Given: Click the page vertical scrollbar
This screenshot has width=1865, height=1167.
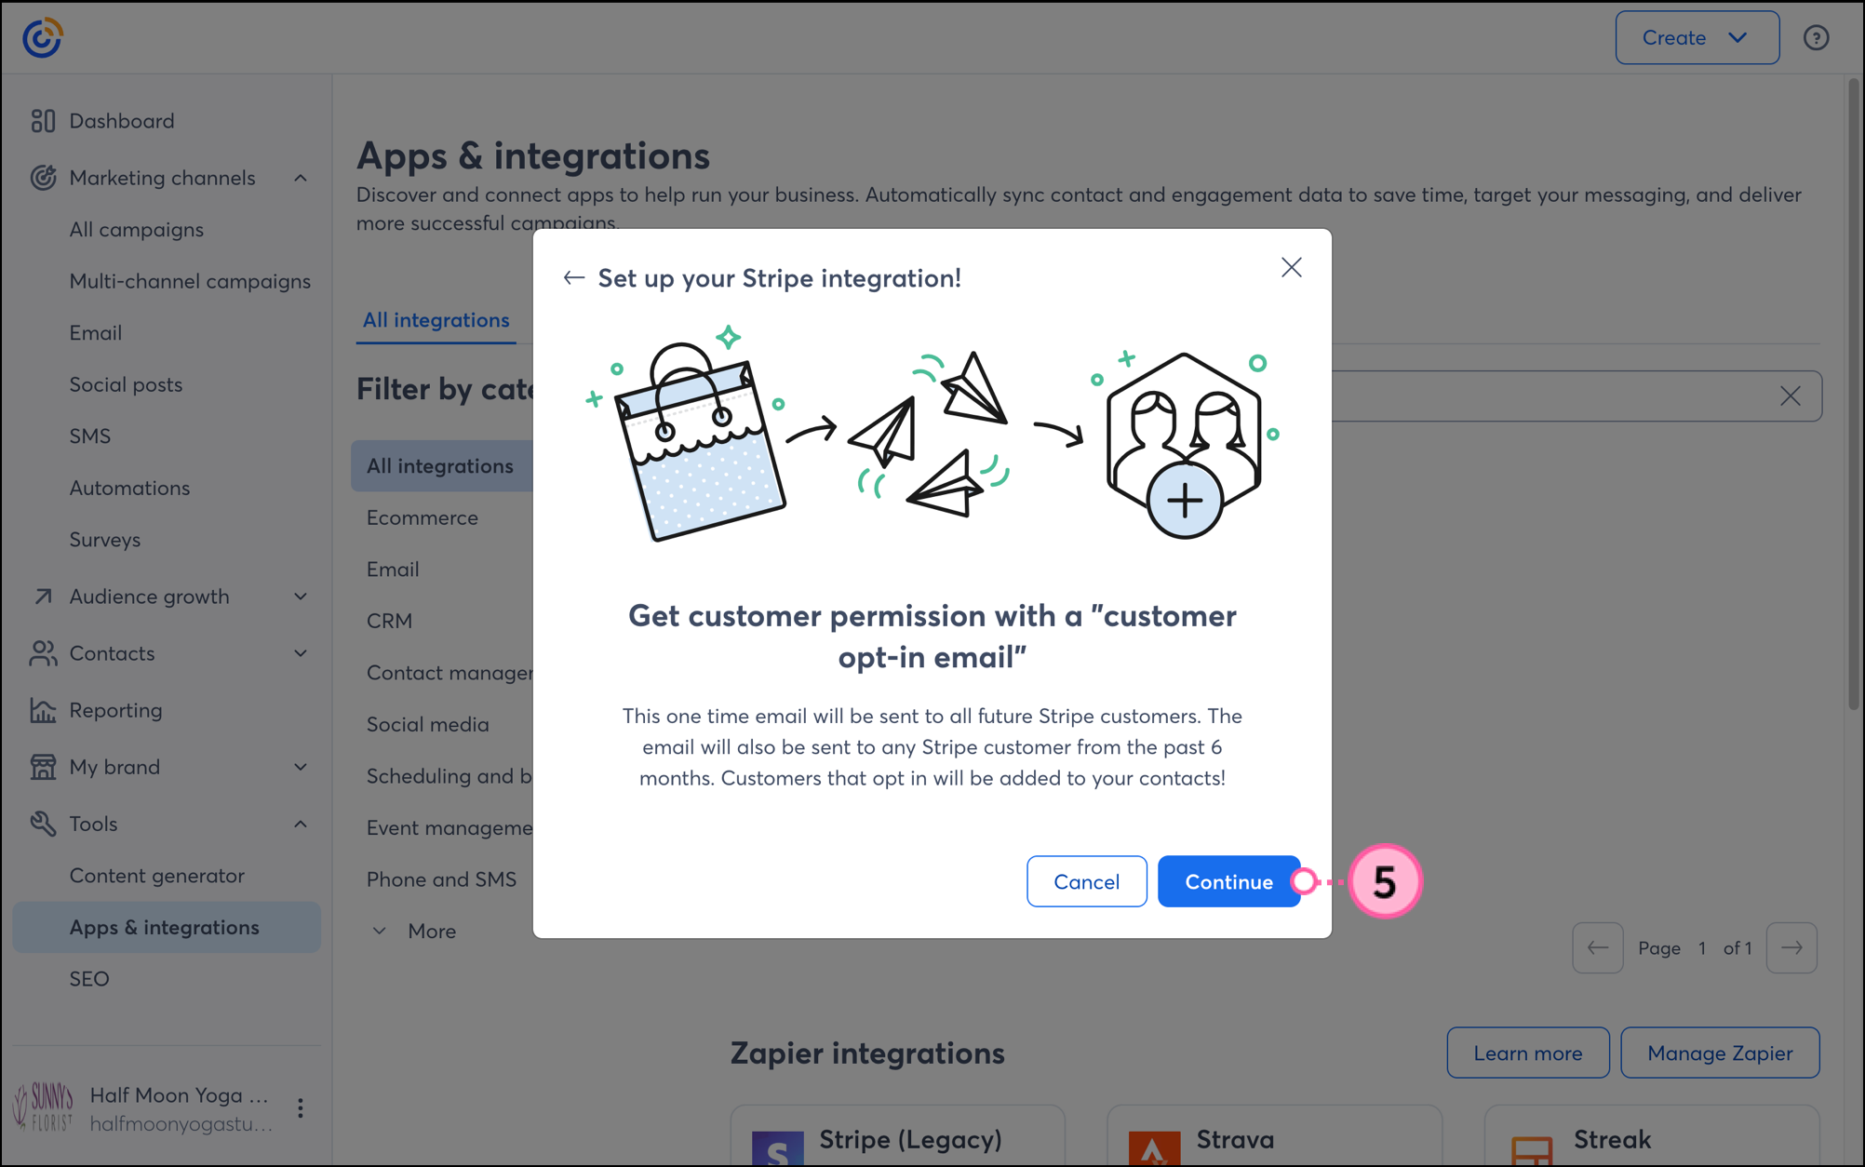Looking at the screenshot, I should pos(1854,395).
